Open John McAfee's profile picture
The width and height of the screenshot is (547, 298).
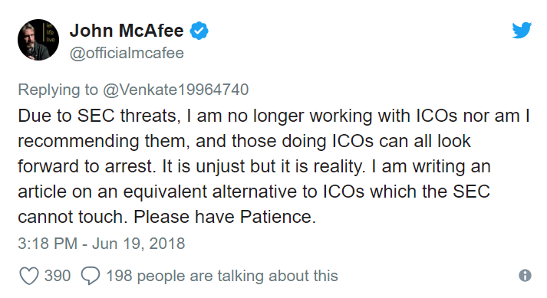click(38, 40)
